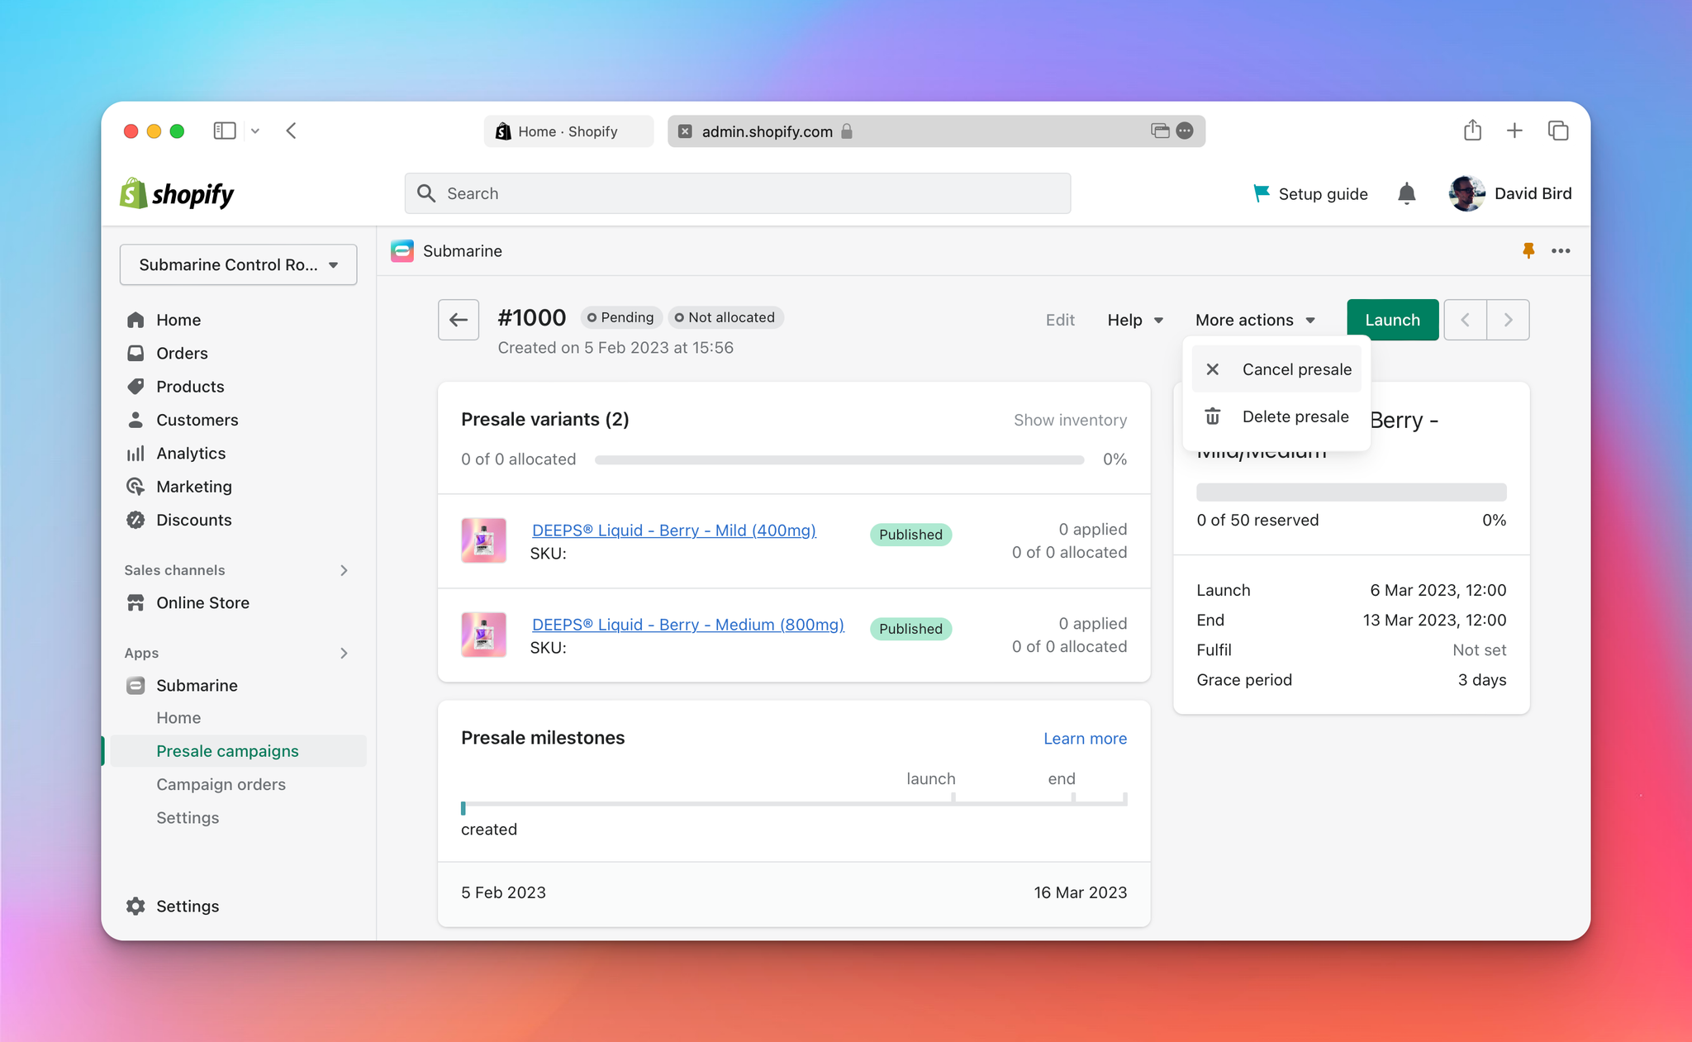Screen dimensions: 1692x1042
Task: Open Marketing in the sidebar
Action: (194, 487)
